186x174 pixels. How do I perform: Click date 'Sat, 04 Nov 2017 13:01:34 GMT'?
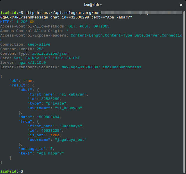click(x=47, y=58)
